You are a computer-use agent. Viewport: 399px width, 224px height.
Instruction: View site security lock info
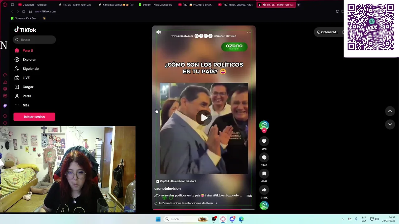pyautogui.click(x=30, y=12)
